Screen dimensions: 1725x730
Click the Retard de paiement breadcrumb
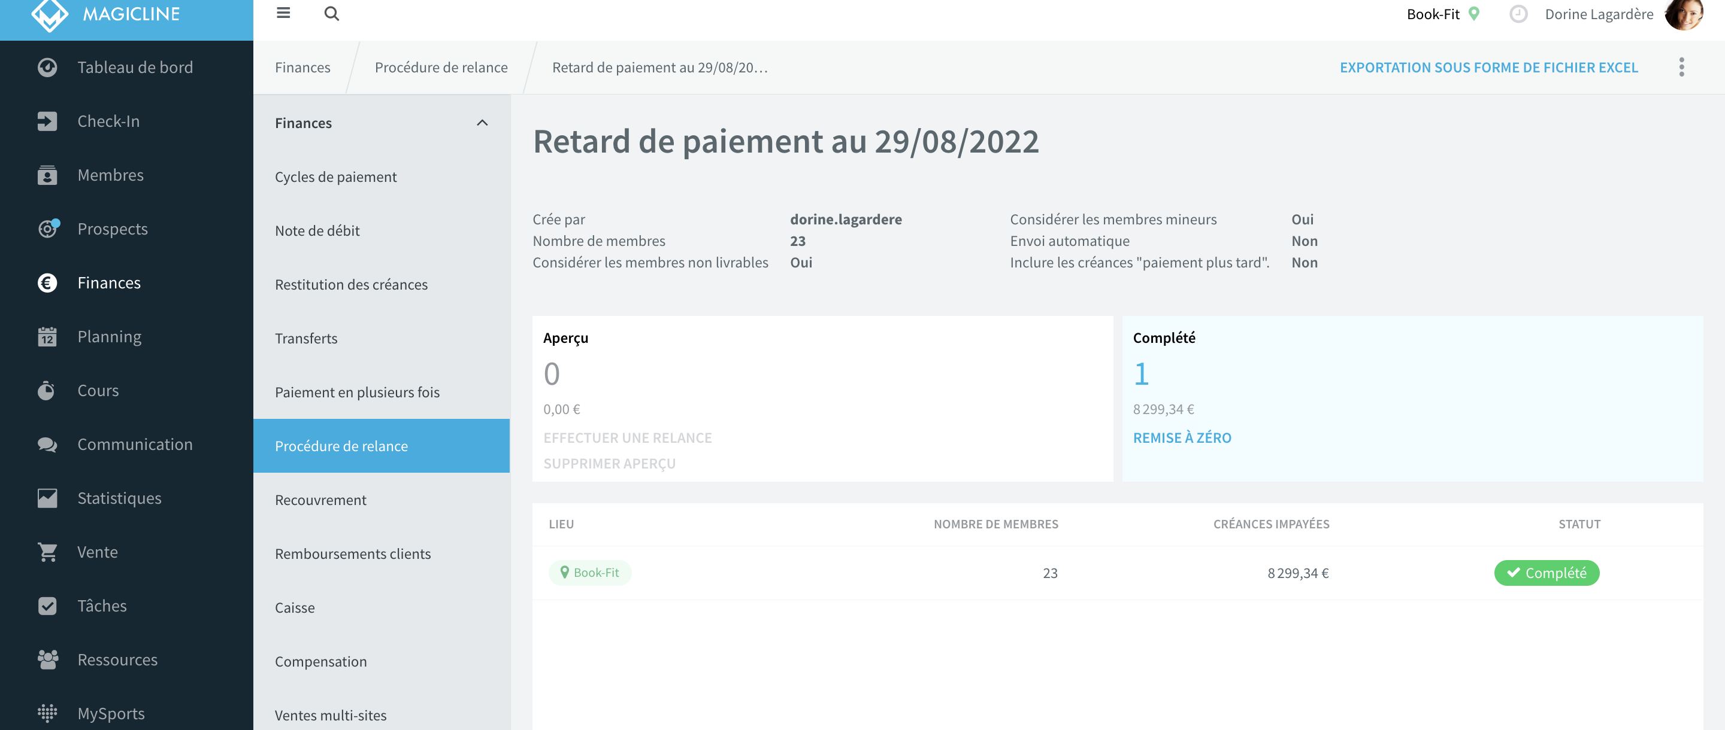pyautogui.click(x=659, y=67)
